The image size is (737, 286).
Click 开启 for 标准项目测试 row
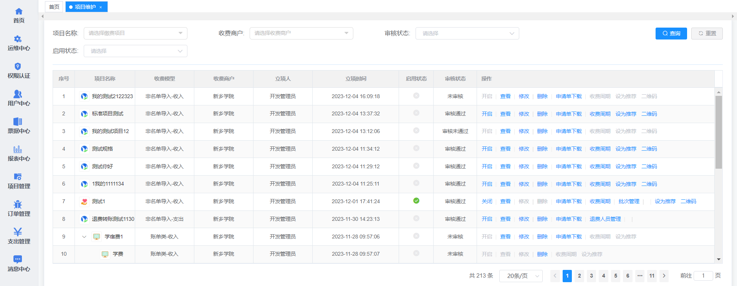point(487,114)
